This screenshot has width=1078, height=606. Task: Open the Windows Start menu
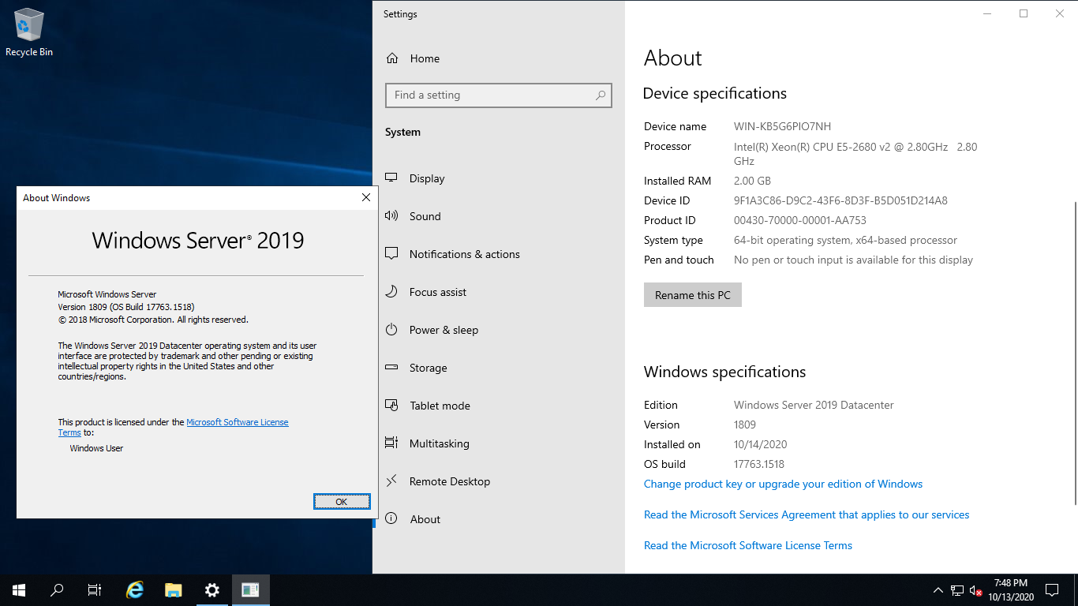(x=19, y=590)
